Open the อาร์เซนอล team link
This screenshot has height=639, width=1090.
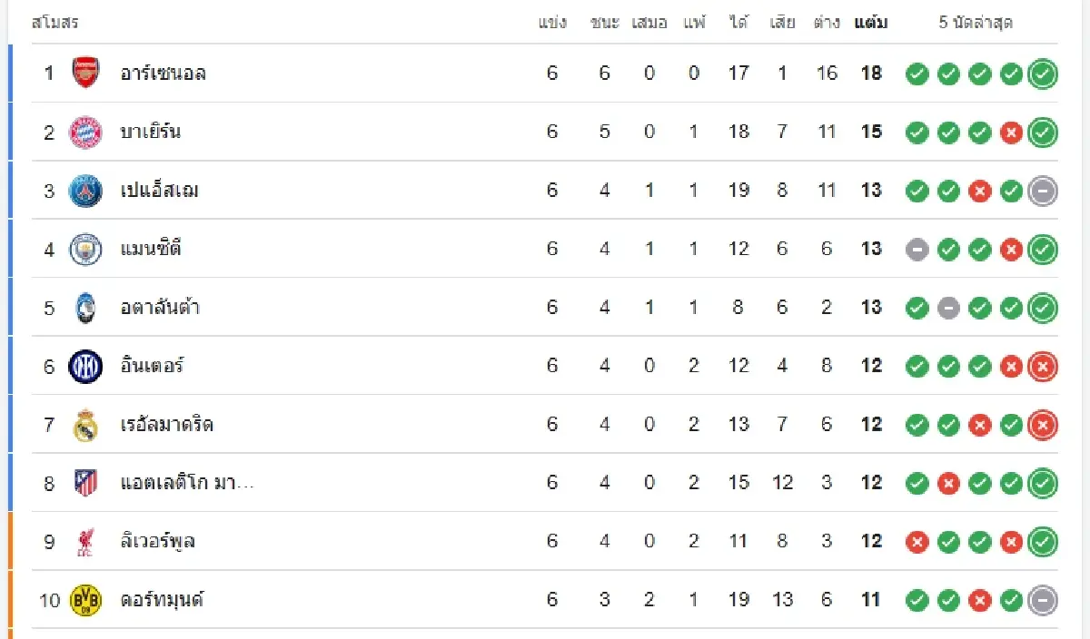click(163, 74)
